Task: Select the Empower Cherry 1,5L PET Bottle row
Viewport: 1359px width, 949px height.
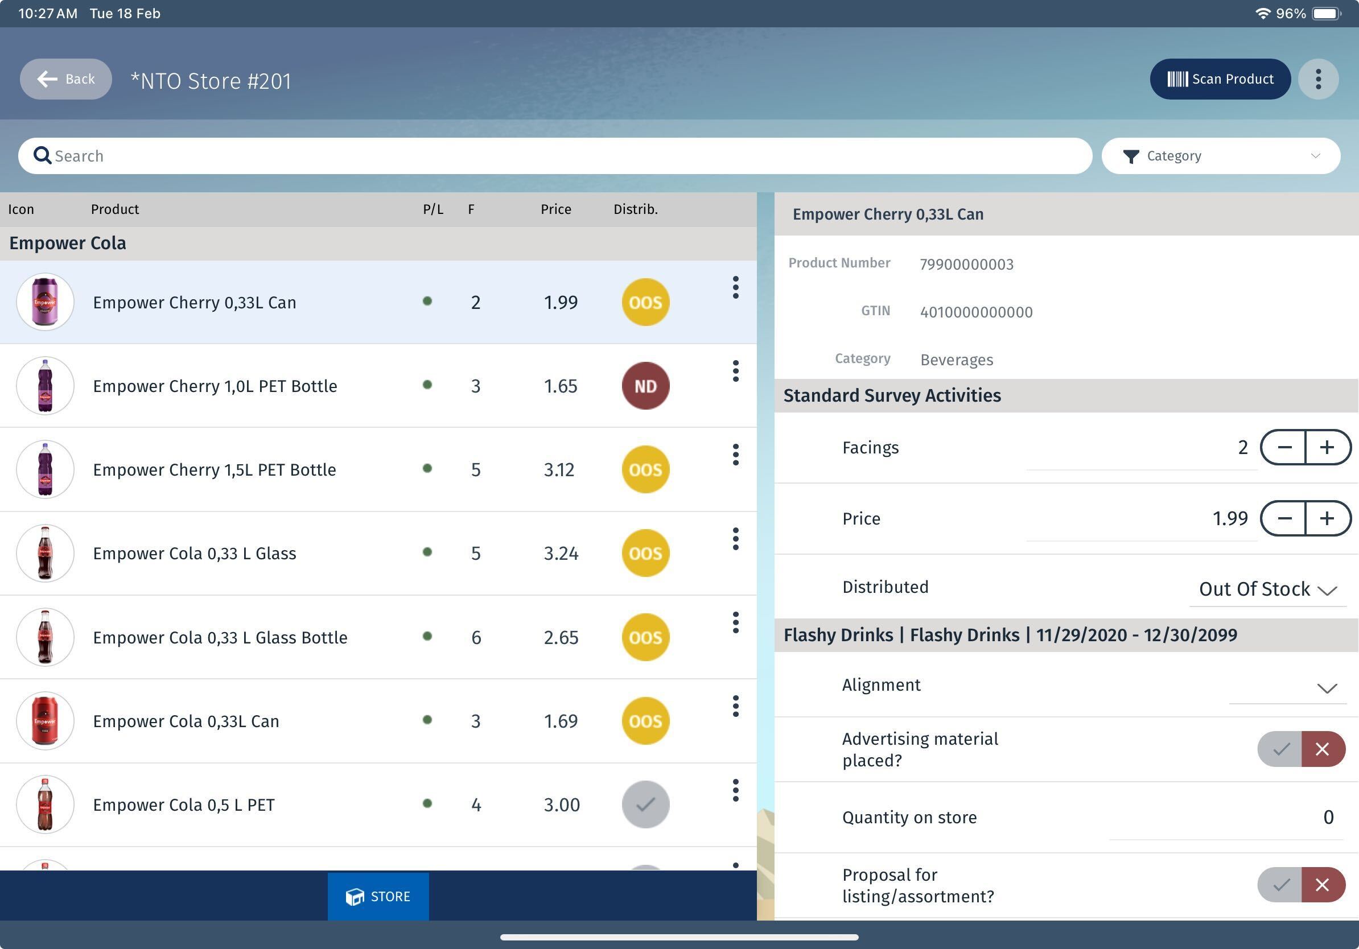Action: click(x=378, y=470)
